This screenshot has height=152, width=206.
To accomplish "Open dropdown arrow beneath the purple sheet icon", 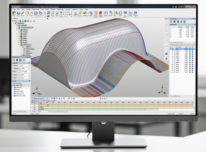I will point(135,17).
